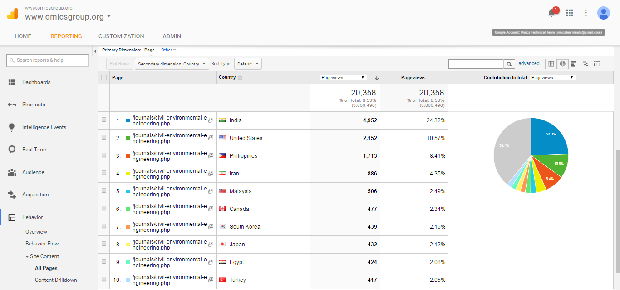
Task: Open Contribution to total Pageviews dropdown
Action: 552,78
